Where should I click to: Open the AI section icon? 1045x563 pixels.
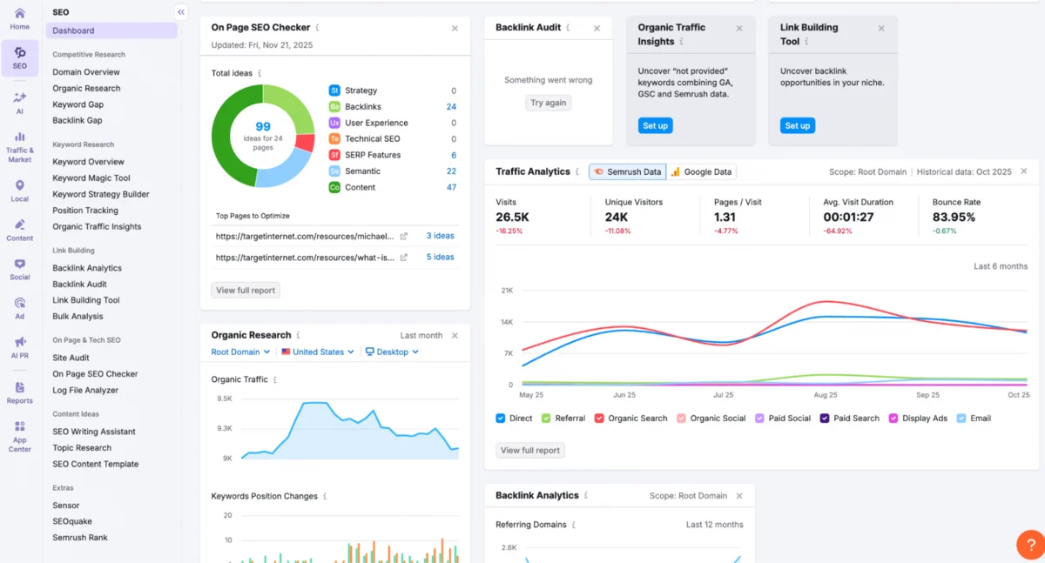click(x=19, y=103)
